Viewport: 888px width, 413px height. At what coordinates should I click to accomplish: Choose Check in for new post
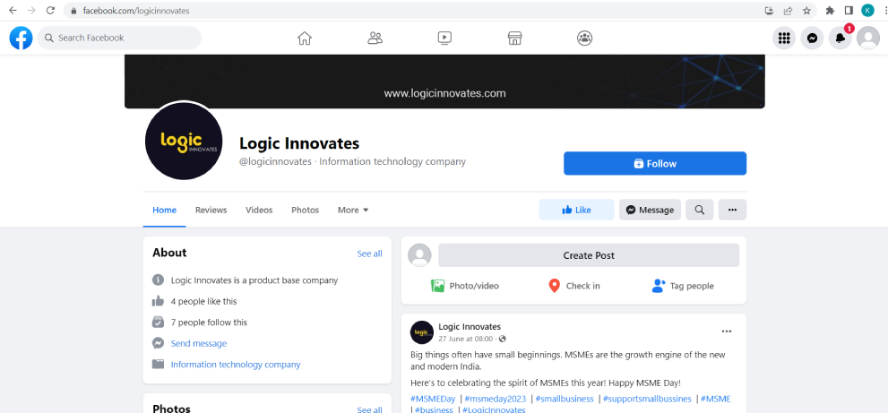(x=574, y=286)
